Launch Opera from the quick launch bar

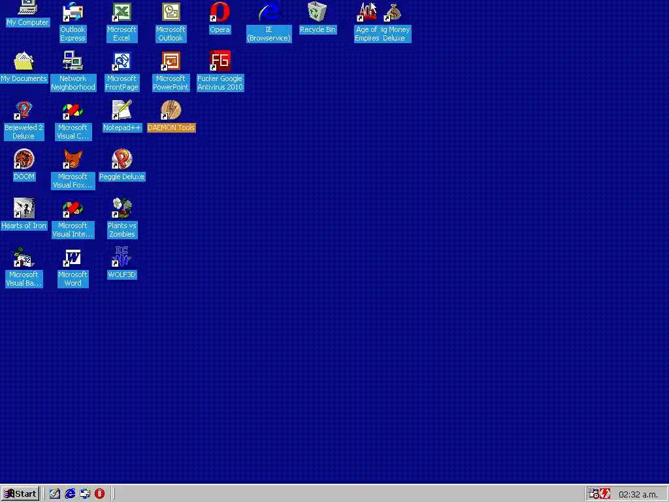(x=99, y=494)
